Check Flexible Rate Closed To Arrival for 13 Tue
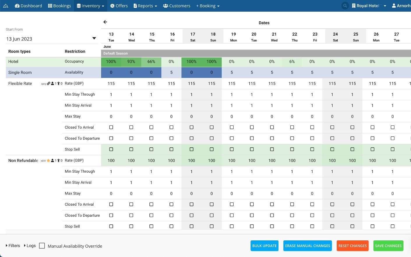Image resolution: width=411 pixels, height=257 pixels. (x=111, y=127)
